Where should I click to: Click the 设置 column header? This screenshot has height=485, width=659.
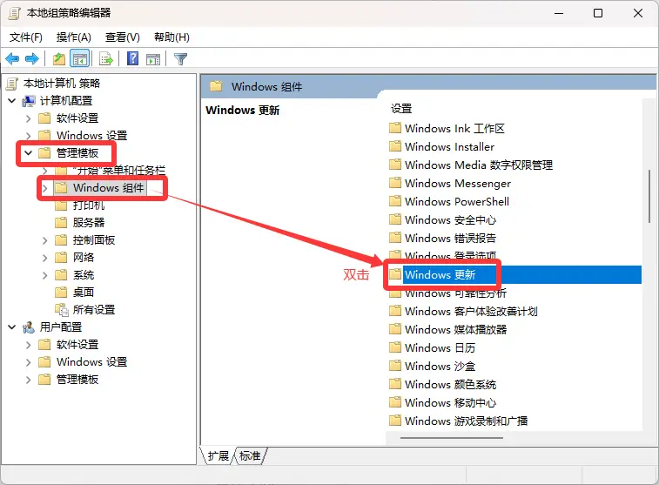pyautogui.click(x=401, y=109)
